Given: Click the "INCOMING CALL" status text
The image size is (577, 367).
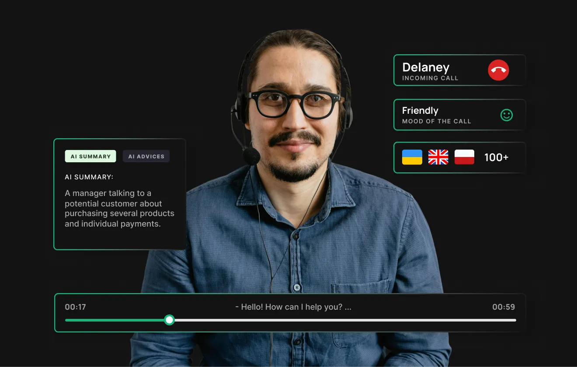Looking at the screenshot, I should (x=430, y=78).
